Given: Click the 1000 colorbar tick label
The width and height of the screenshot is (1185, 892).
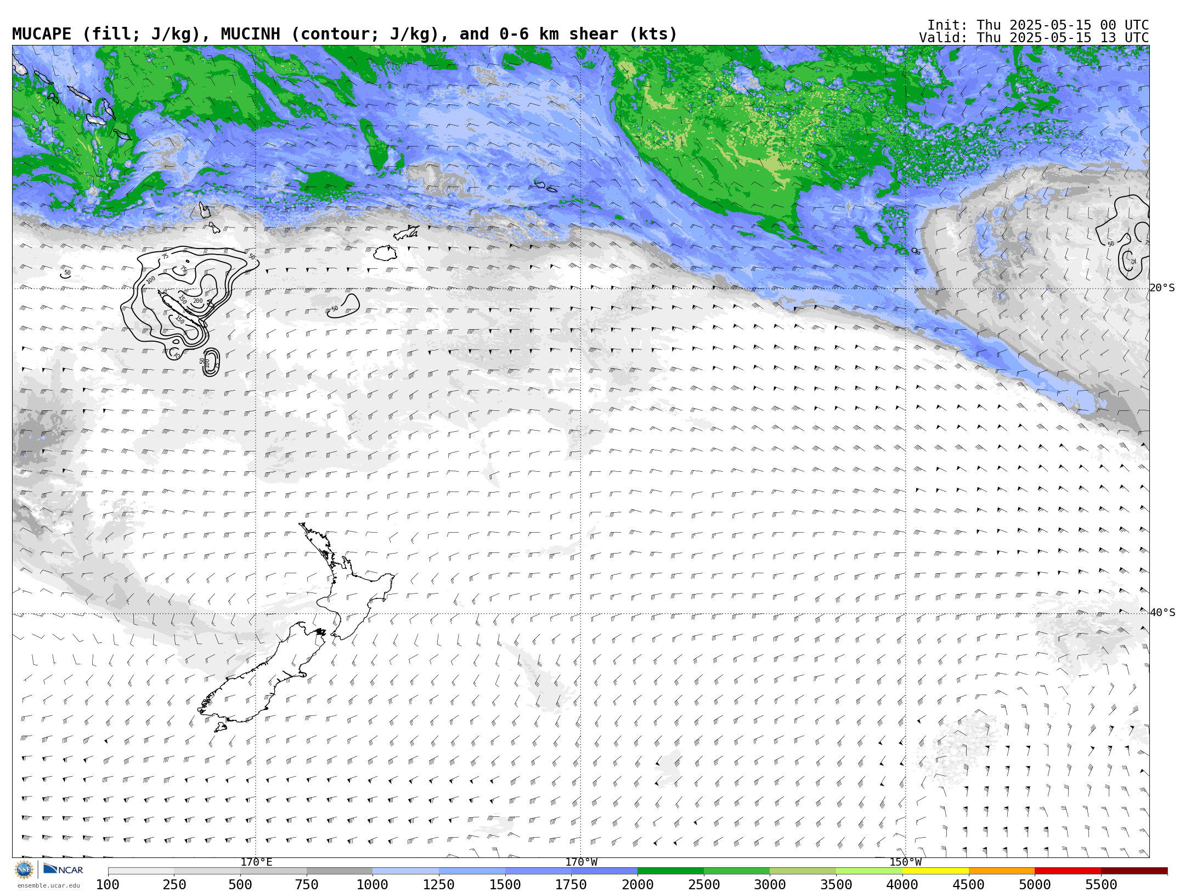Looking at the screenshot, I should [x=373, y=884].
